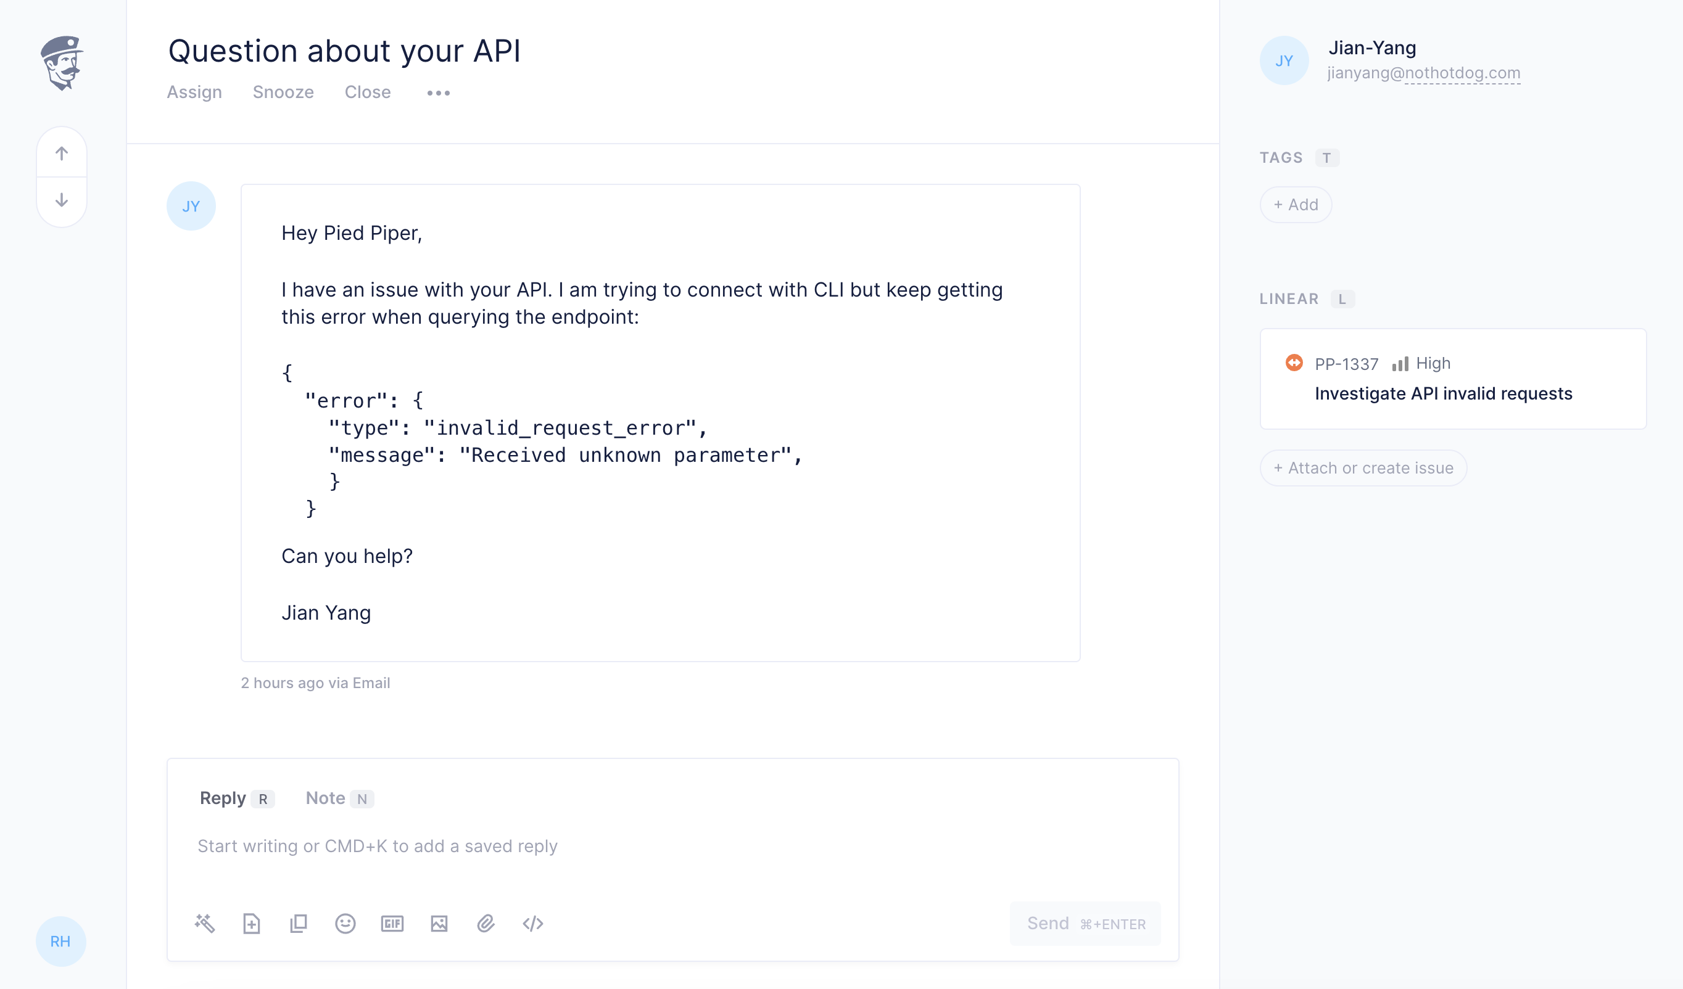Open the emoji picker in reply toolbar
This screenshot has width=1683, height=989.
point(345,924)
